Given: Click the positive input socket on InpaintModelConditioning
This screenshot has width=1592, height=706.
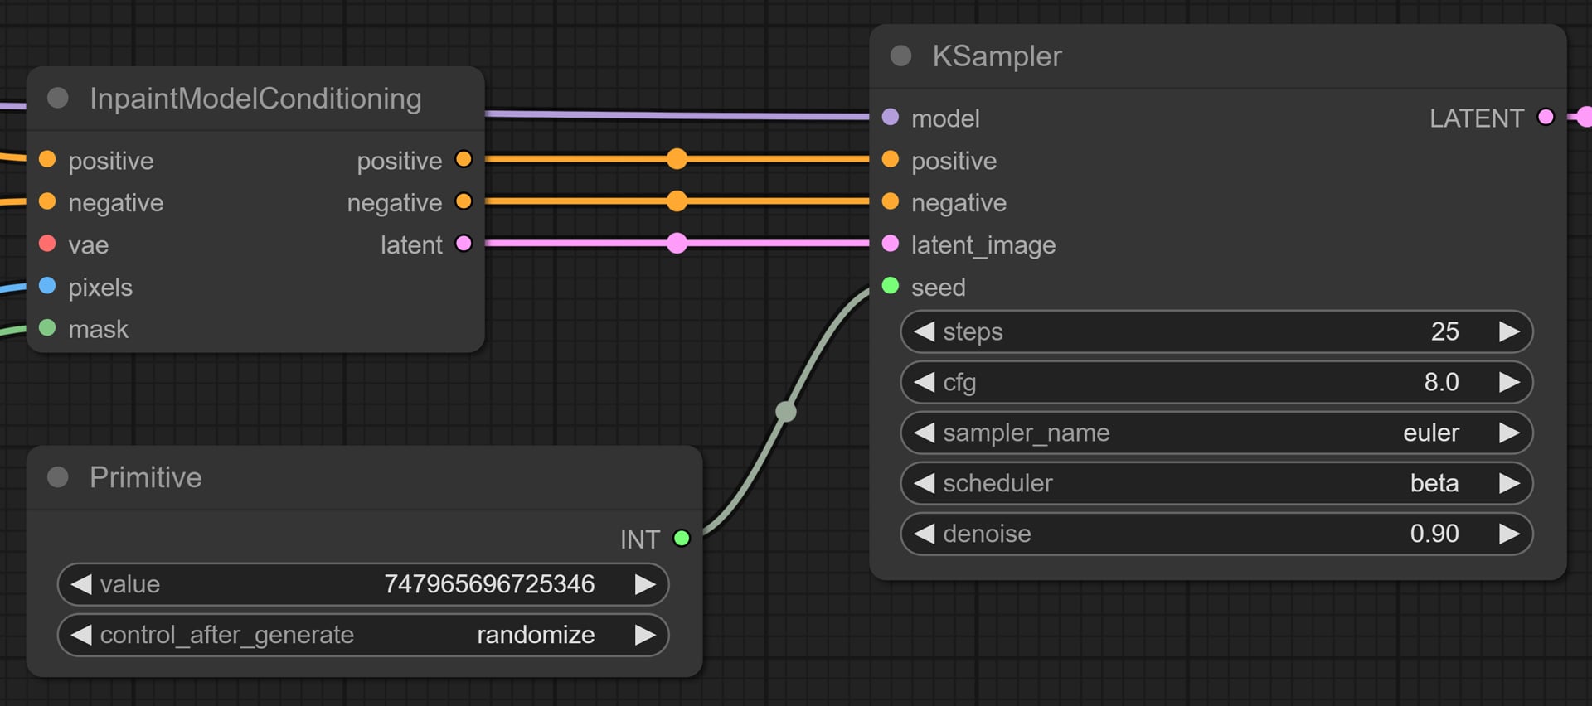Looking at the screenshot, I should (47, 159).
